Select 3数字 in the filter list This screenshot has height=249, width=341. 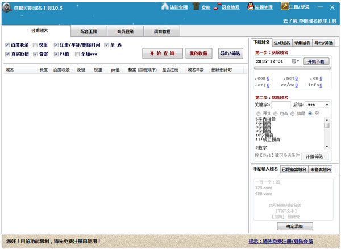pyautogui.click(x=261, y=147)
